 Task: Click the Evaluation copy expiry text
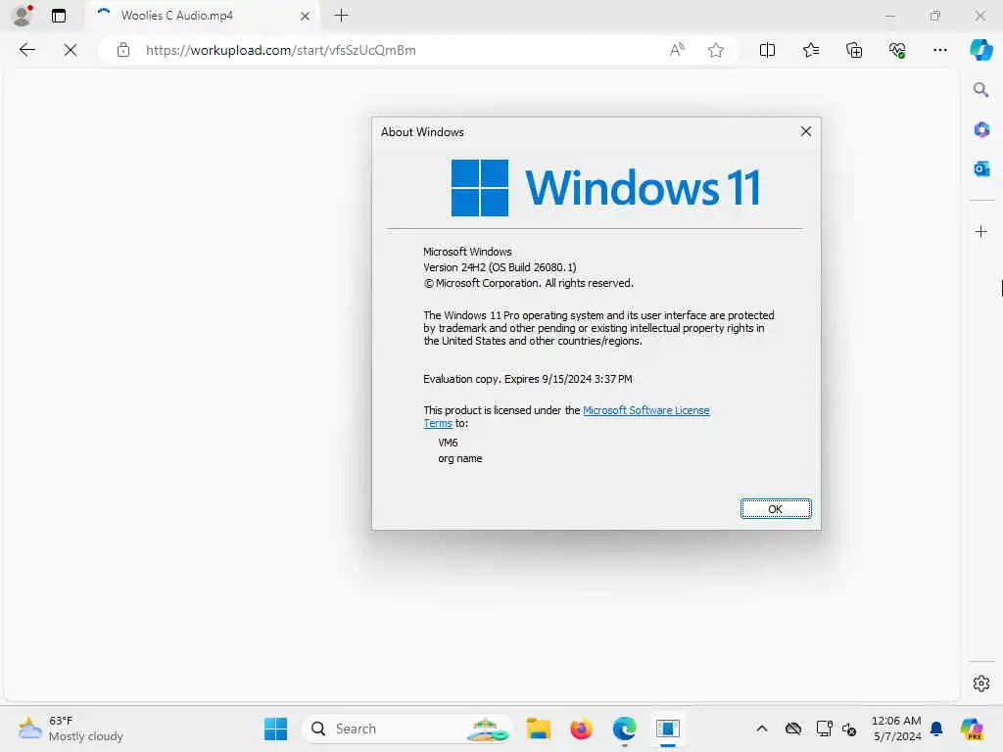pos(528,379)
